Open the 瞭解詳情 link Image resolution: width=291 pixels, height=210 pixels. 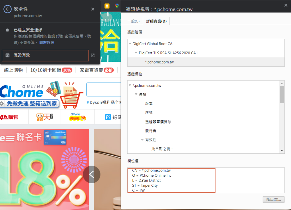pos(47,42)
